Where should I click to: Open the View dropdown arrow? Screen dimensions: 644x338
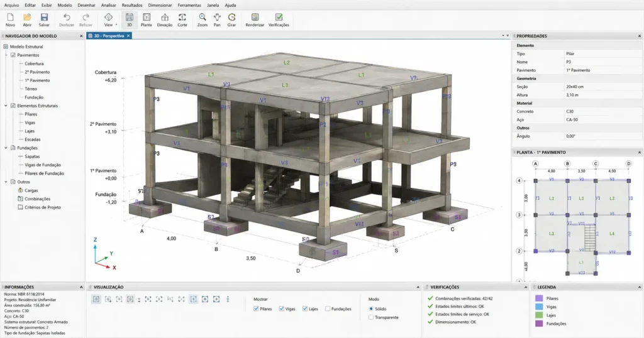pyautogui.click(x=116, y=25)
